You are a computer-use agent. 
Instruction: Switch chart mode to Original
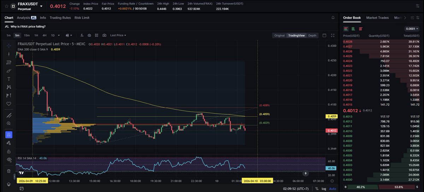point(279,35)
